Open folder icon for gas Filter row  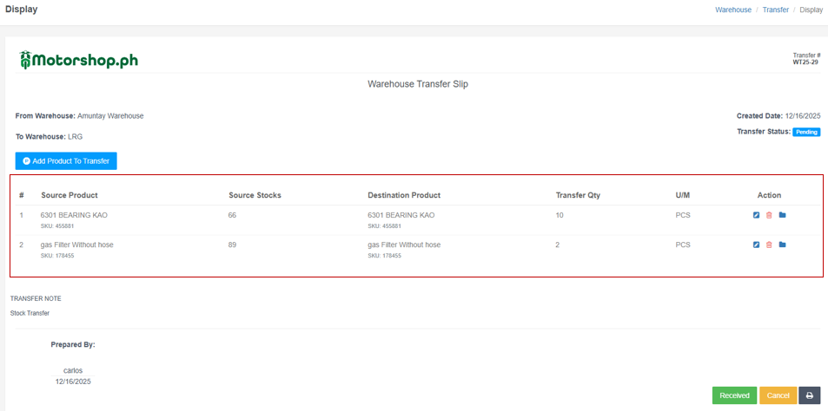point(782,245)
